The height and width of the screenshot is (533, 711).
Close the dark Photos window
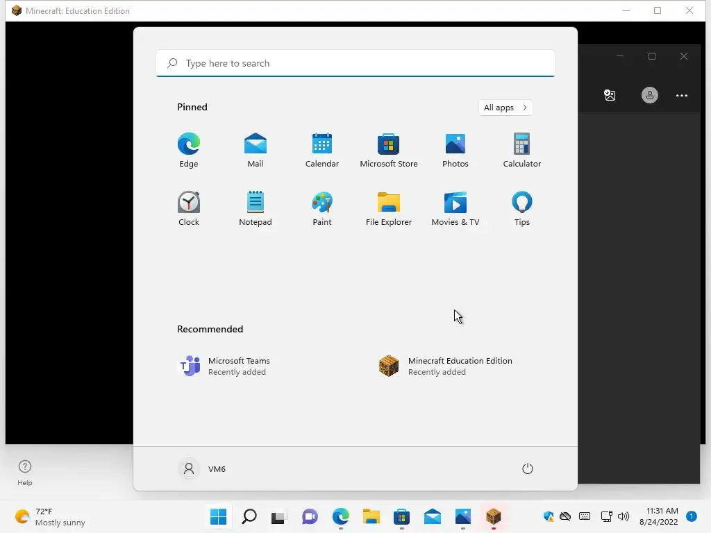coord(684,56)
